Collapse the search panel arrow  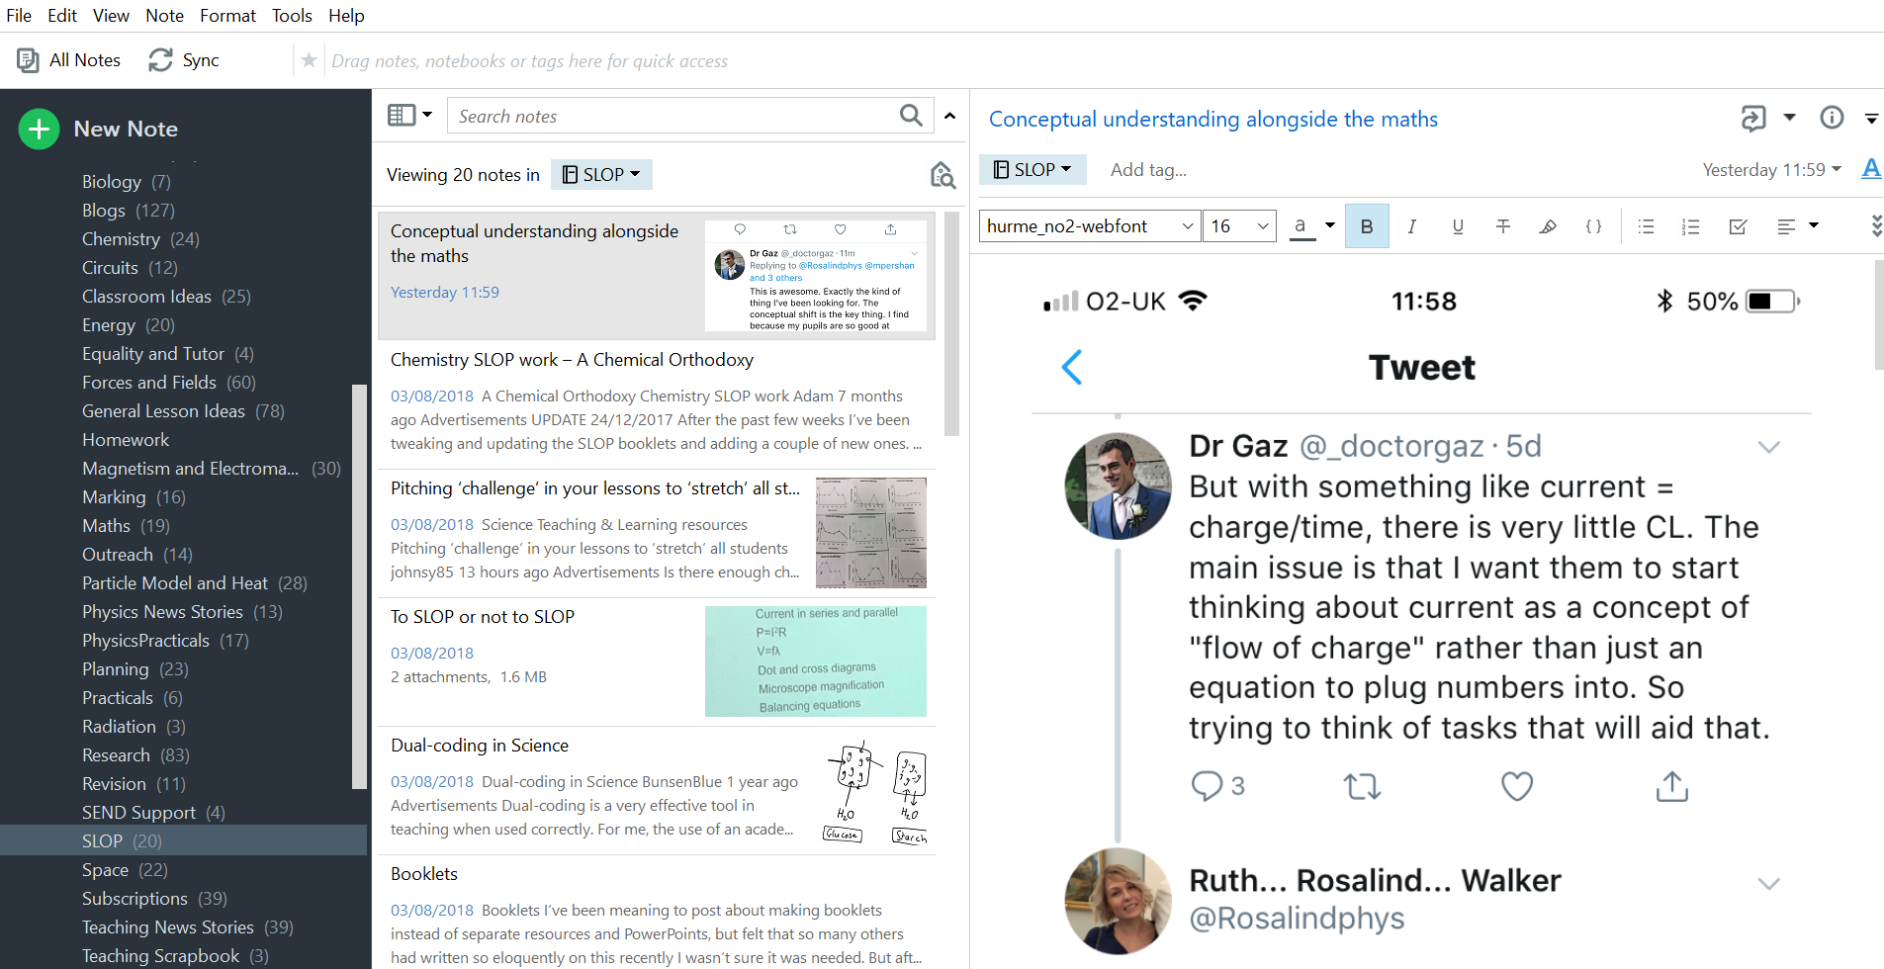click(x=949, y=116)
